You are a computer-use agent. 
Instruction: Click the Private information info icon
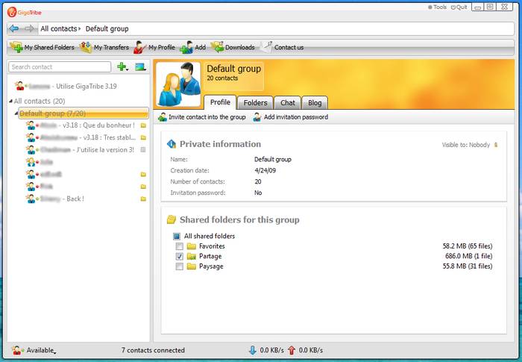coord(171,144)
